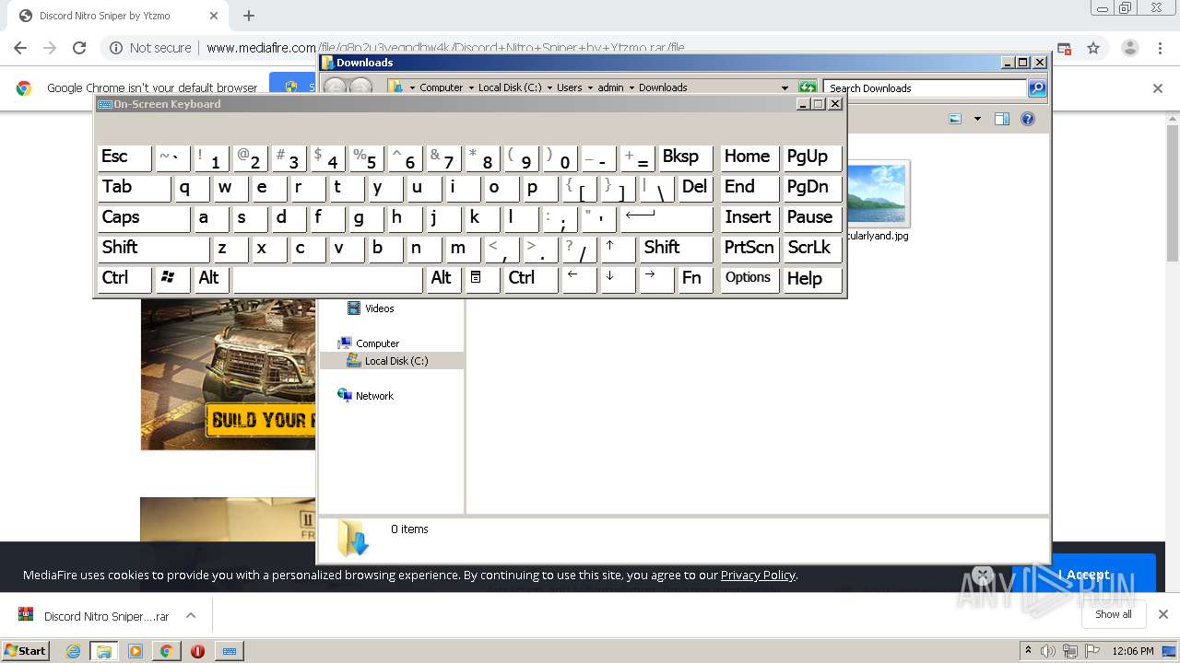Viewport: 1180px width, 663px height.
Task: Click the context menu key on keyboard
Action: (x=482, y=279)
